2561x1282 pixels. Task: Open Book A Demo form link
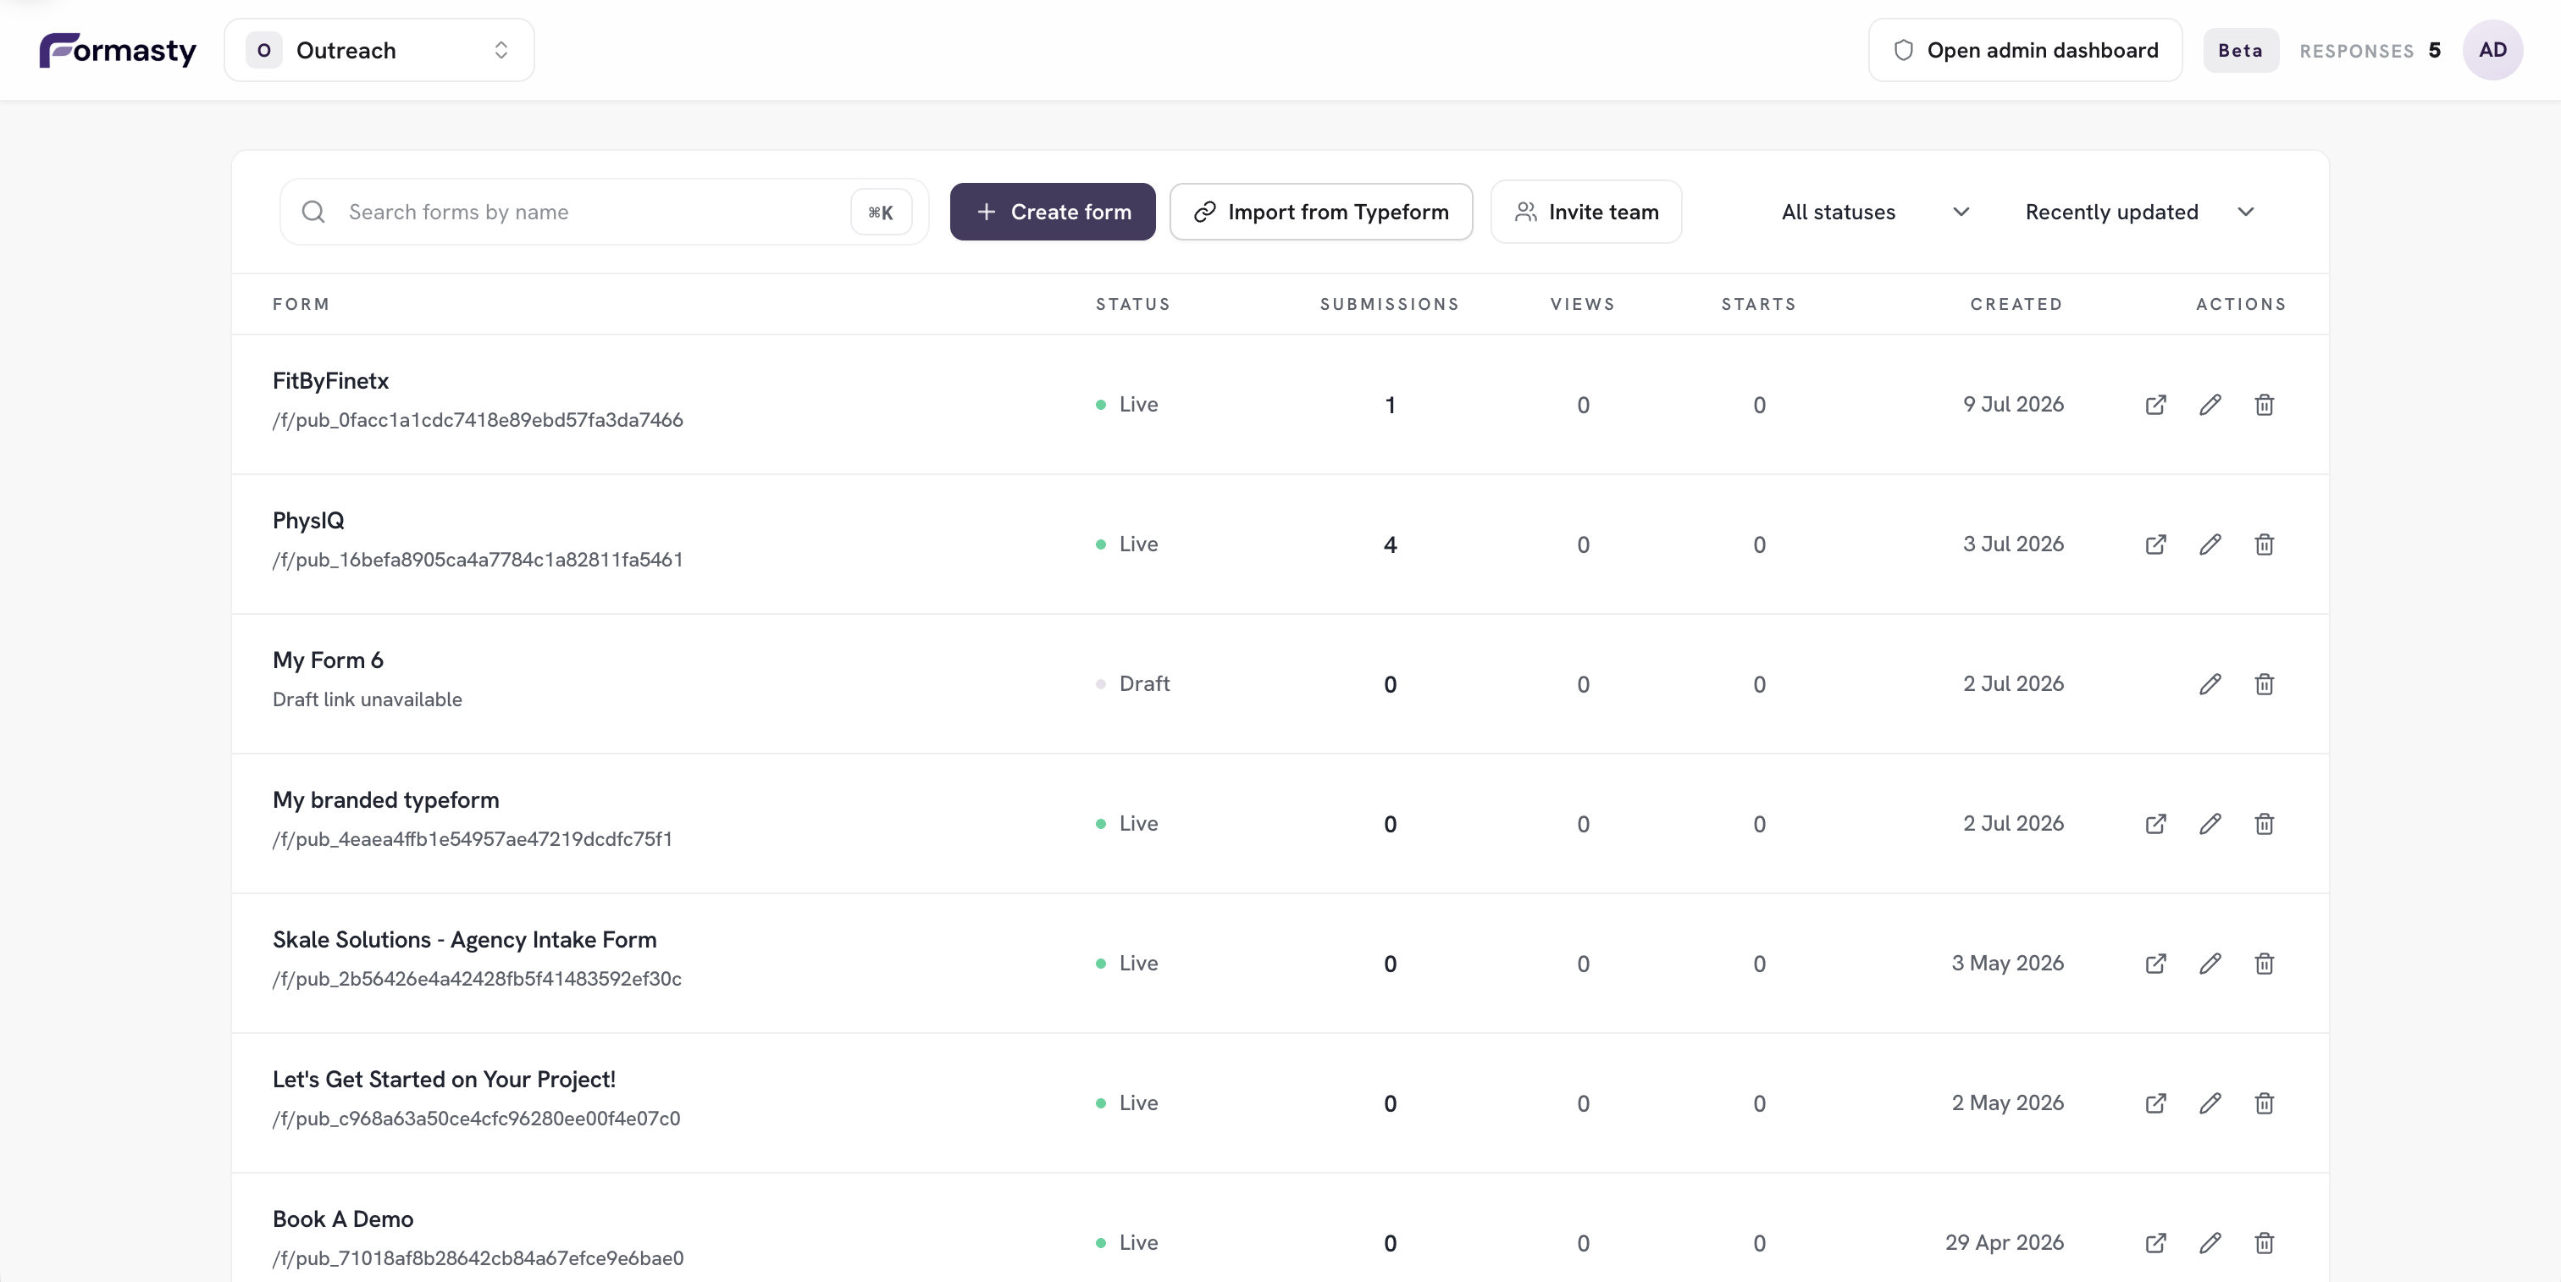pyautogui.click(x=2155, y=1243)
